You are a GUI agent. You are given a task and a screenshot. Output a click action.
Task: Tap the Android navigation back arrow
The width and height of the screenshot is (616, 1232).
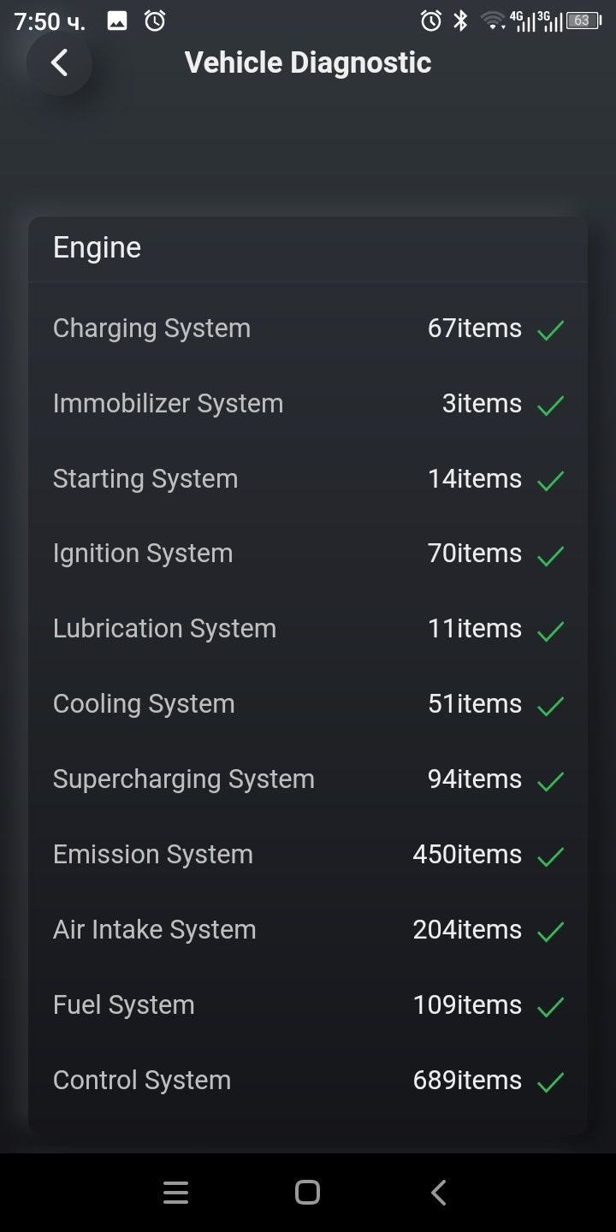point(439,1193)
